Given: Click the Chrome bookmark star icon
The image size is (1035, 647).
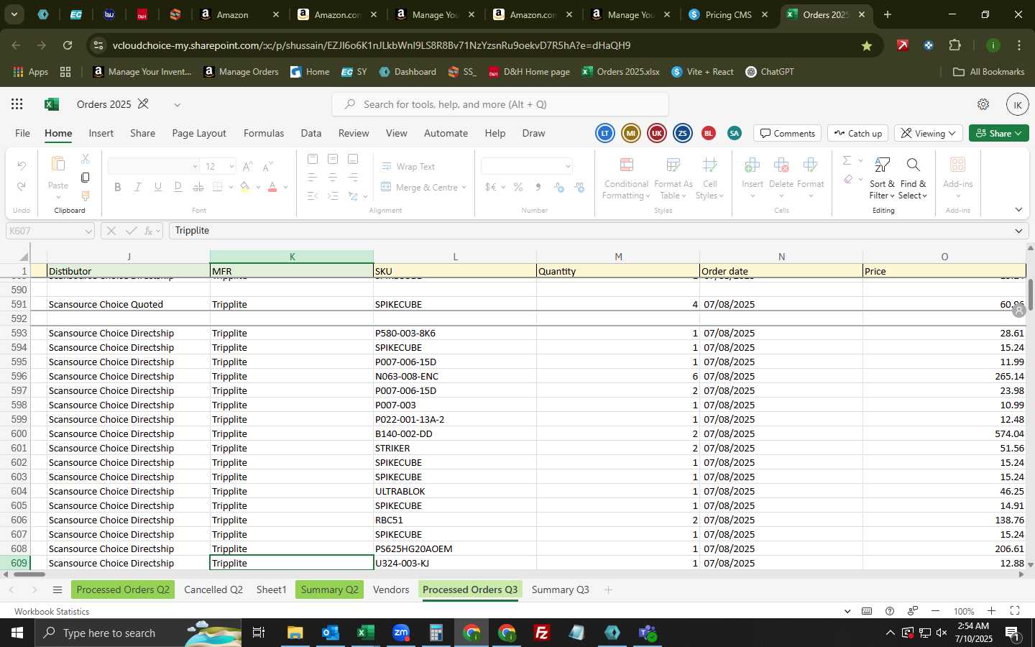Looking at the screenshot, I should click(x=867, y=45).
